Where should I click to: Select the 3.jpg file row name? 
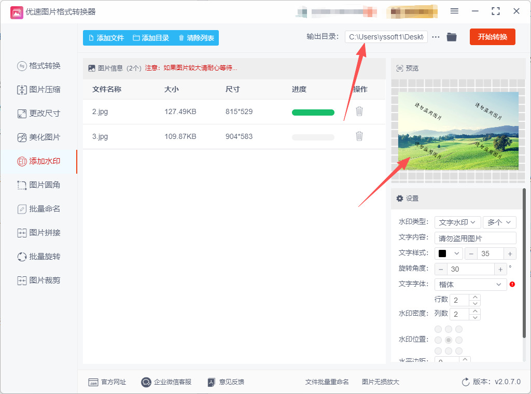[100, 137]
